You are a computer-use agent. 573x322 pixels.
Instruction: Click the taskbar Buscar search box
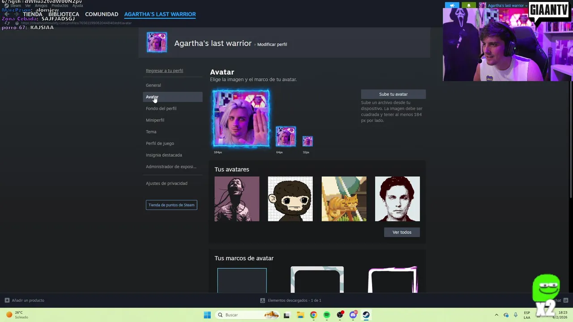pyautogui.click(x=247, y=315)
